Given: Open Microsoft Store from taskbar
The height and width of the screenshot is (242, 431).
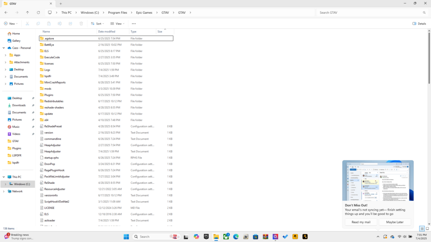Looking at the screenshot, I should (256, 236).
